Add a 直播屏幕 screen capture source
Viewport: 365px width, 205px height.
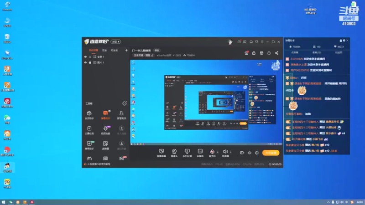click(x=162, y=153)
